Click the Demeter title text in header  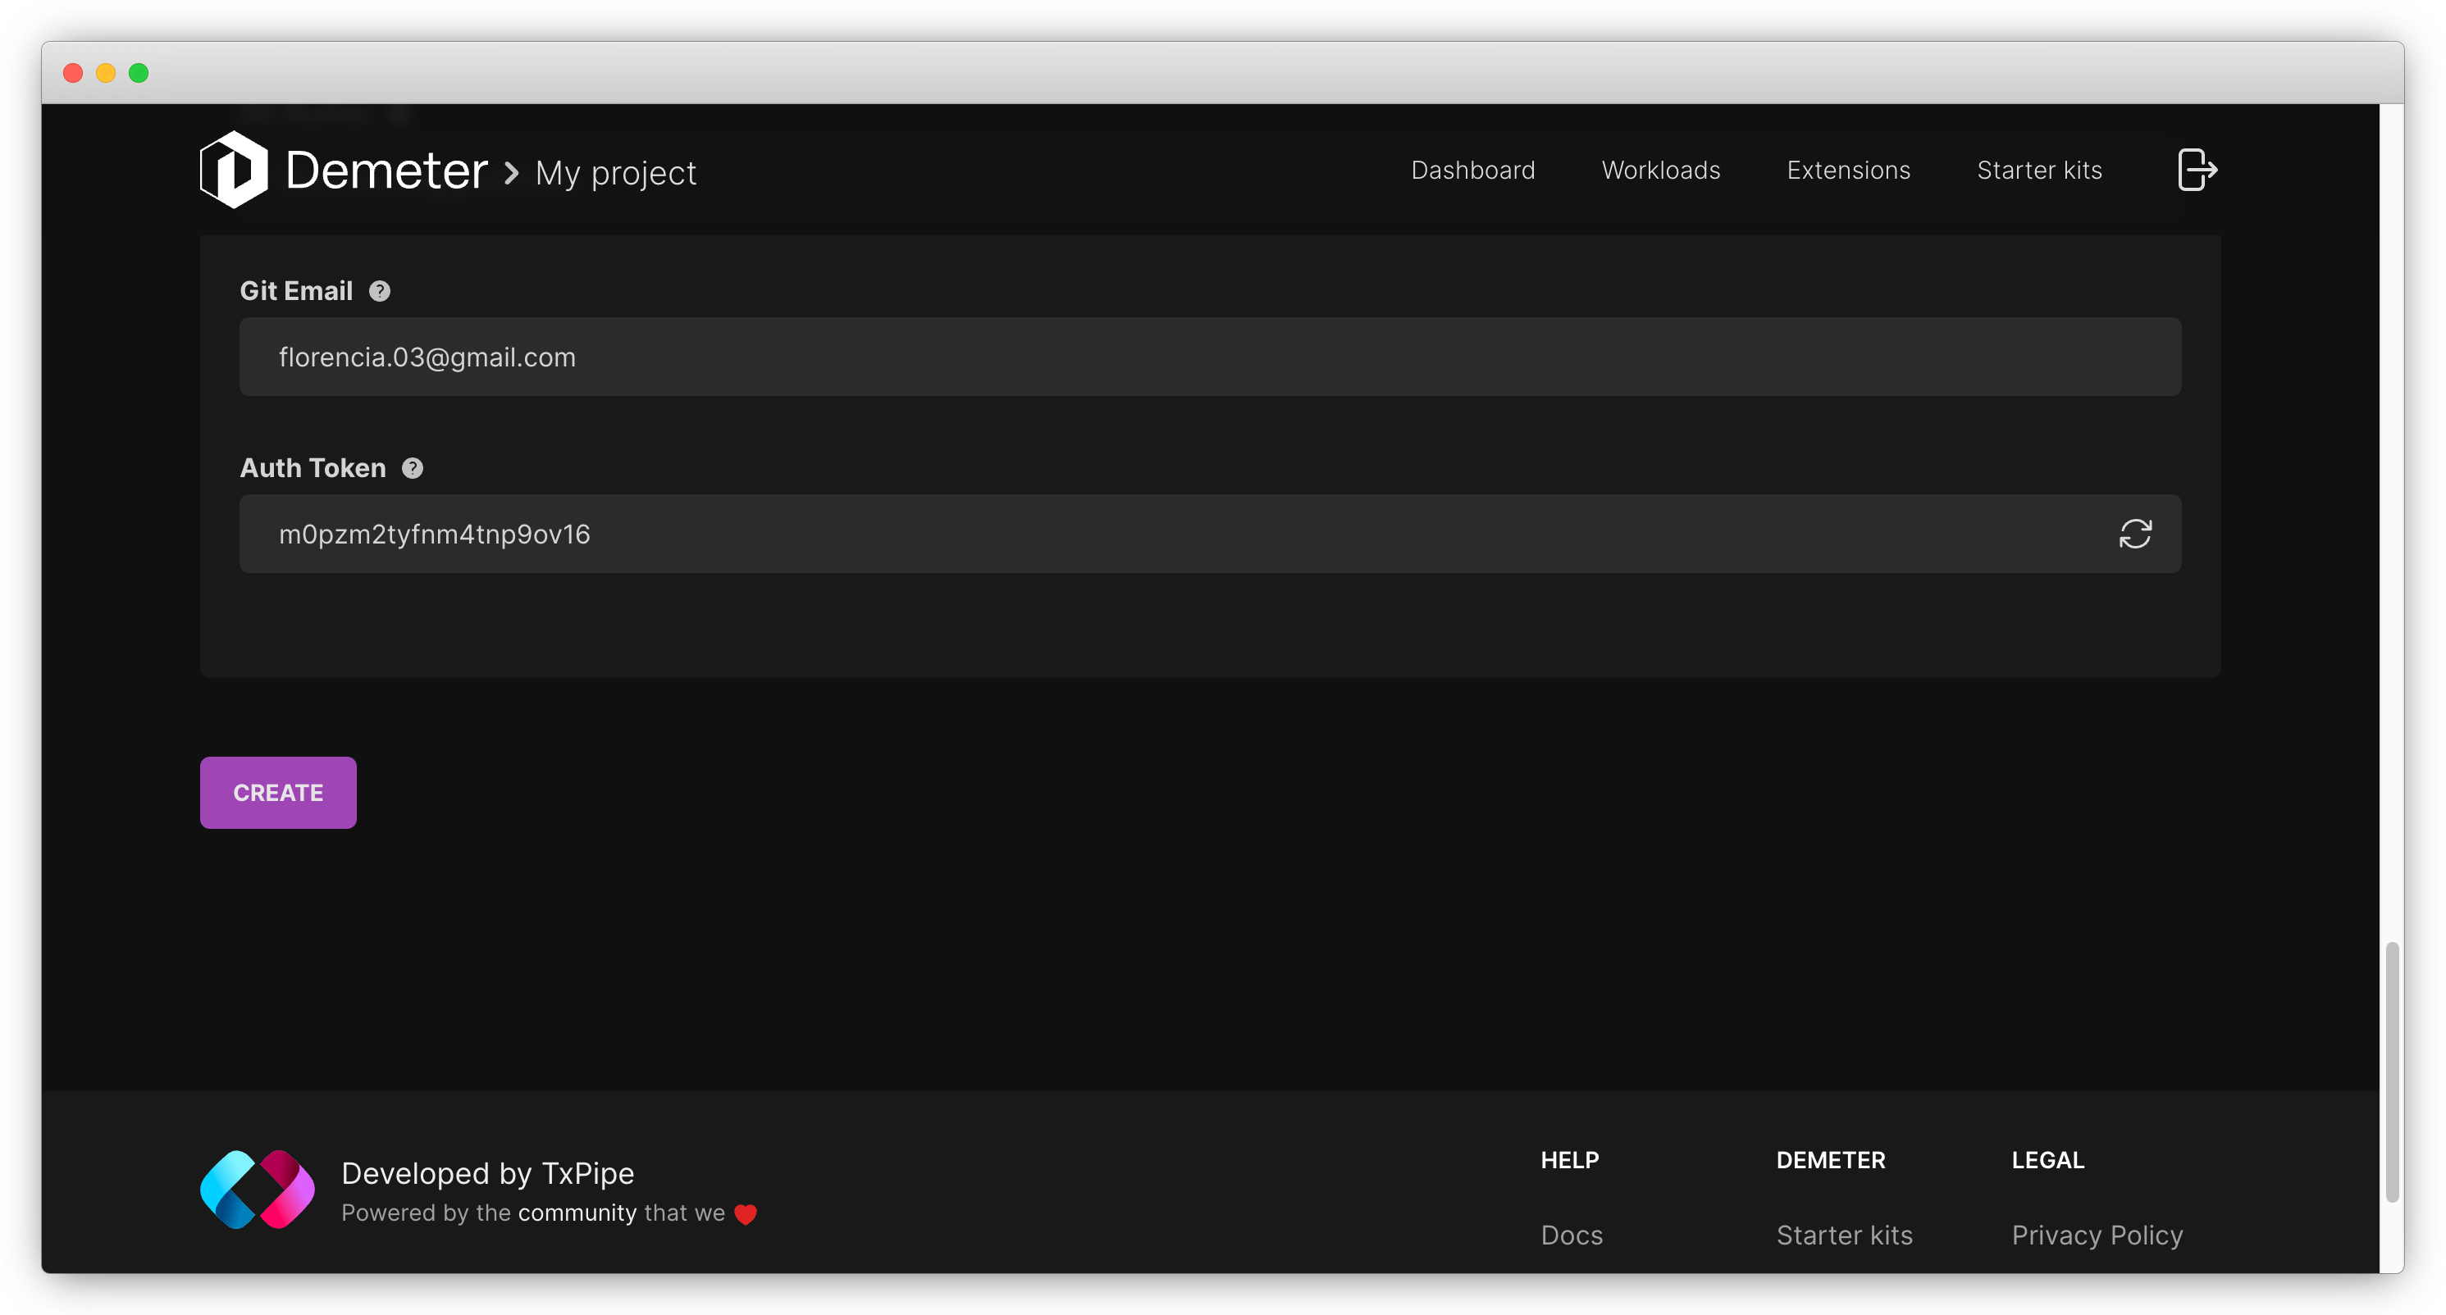[386, 171]
